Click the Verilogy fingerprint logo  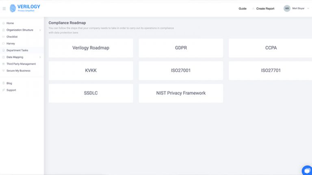coord(13,9)
